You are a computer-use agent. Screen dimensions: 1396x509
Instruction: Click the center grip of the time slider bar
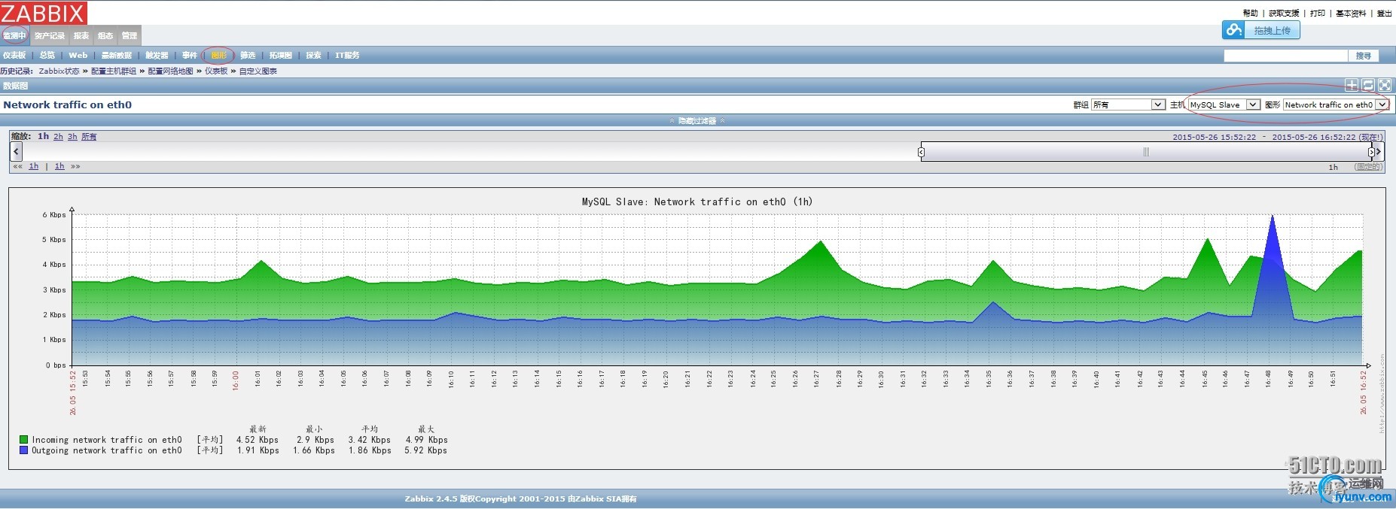tap(1146, 152)
